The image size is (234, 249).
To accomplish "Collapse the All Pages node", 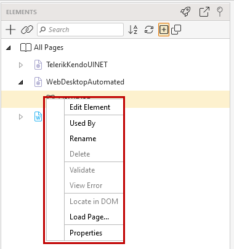I will [x=9, y=48].
